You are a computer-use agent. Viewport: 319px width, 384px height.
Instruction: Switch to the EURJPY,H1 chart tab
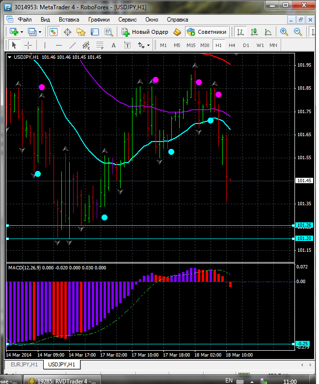[24, 364]
